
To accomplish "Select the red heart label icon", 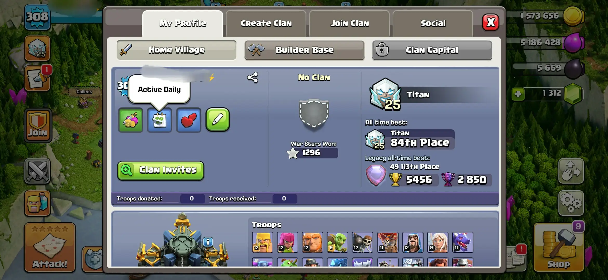I will point(189,120).
